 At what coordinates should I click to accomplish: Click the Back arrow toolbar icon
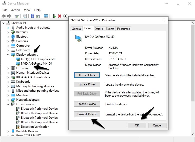tap(4, 16)
